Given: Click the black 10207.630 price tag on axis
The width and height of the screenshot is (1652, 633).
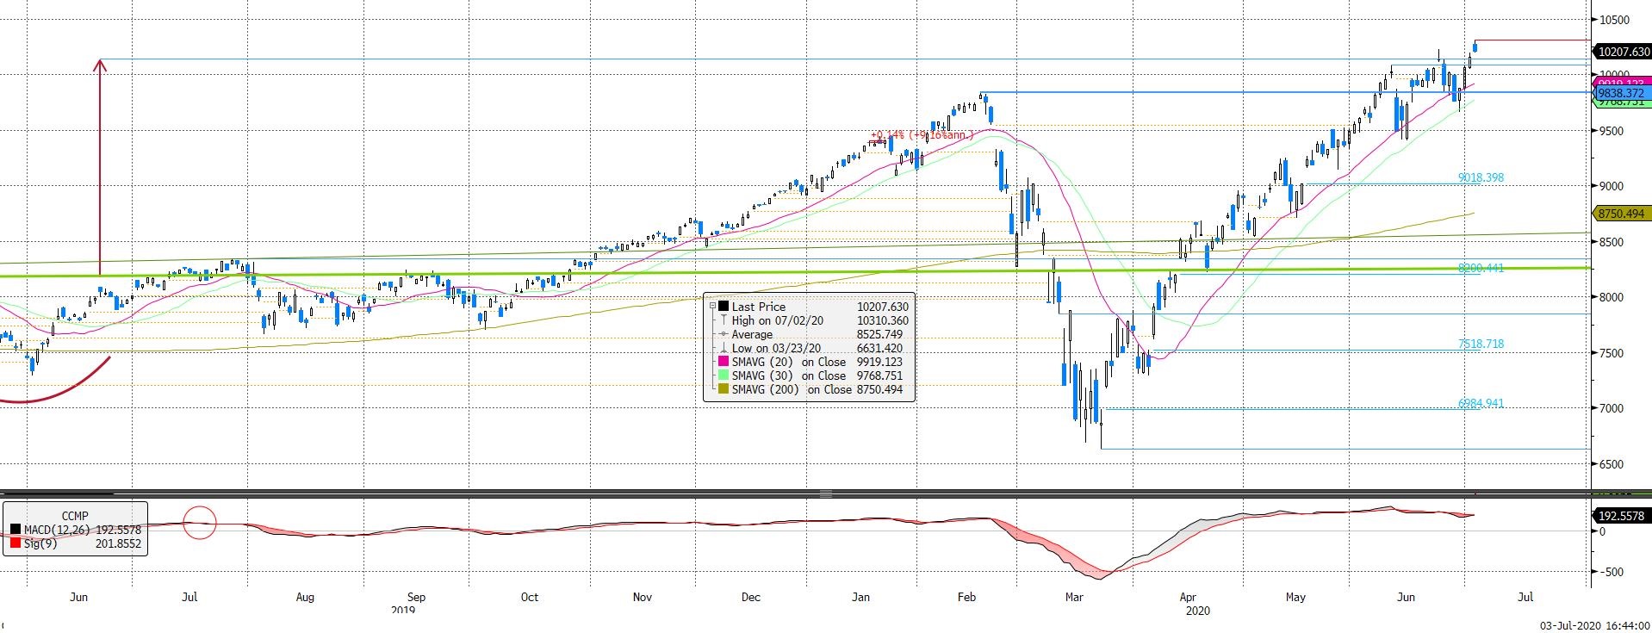Looking at the screenshot, I should 1623,52.
